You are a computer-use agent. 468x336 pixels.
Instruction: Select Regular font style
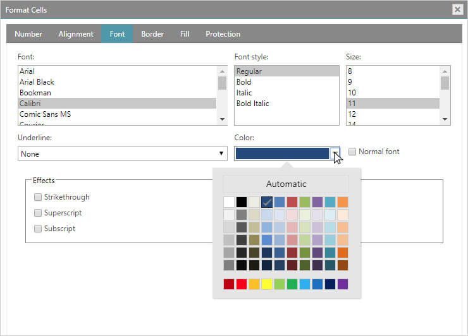286,71
